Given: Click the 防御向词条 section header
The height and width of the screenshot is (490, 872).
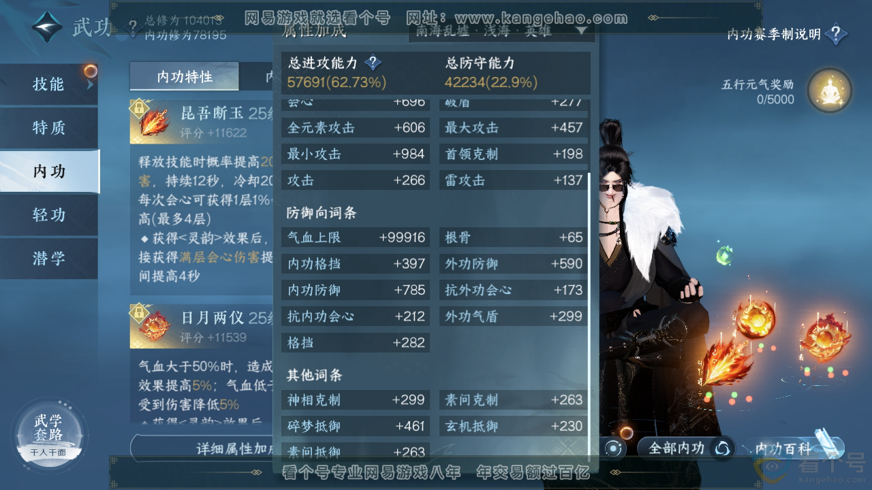Looking at the screenshot, I should tap(322, 213).
